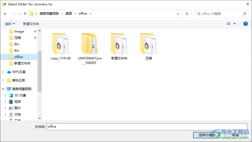Click the 文件夹 name input field
The image size is (252, 142).
tap(147, 127)
